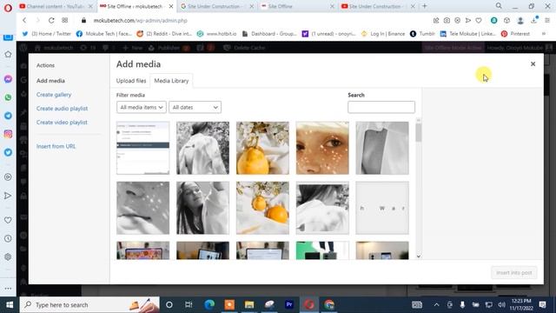Image resolution: width=556 pixels, height=313 pixels.
Task: Select the Media Library tab
Action: pyautogui.click(x=171, y=81)
